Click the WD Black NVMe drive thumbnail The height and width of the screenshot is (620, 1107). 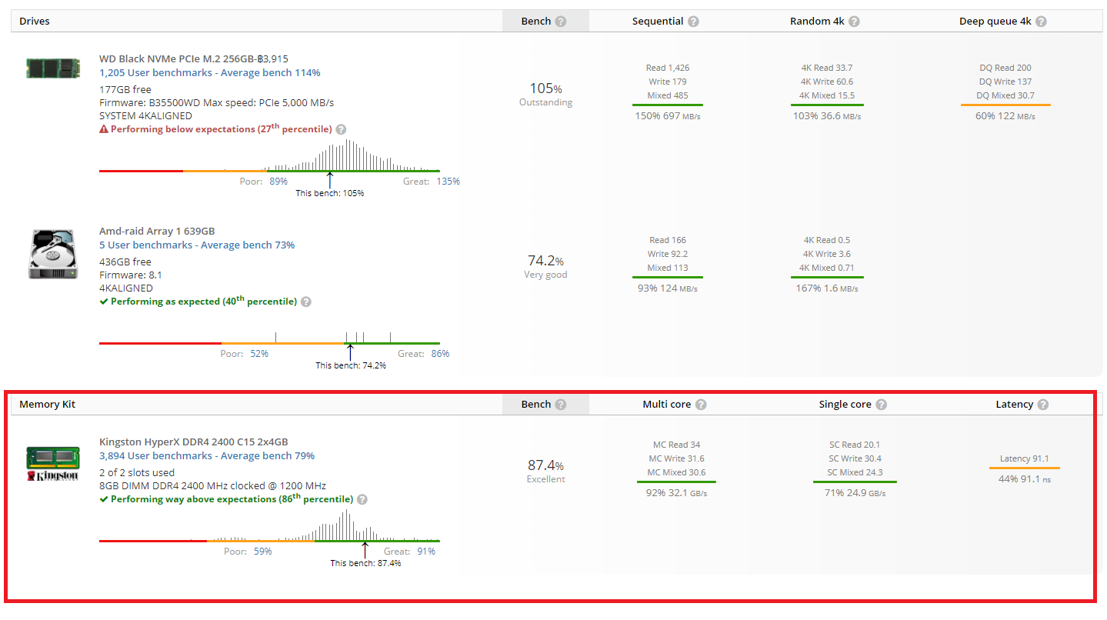pyautogui.click(x=53, y=68)
